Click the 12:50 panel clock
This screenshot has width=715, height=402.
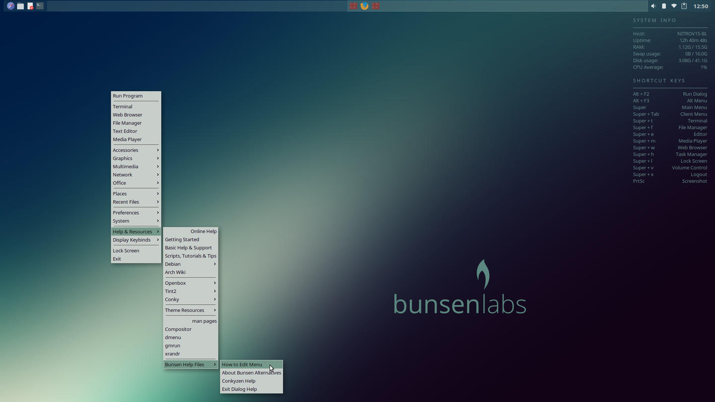[701, 6]
